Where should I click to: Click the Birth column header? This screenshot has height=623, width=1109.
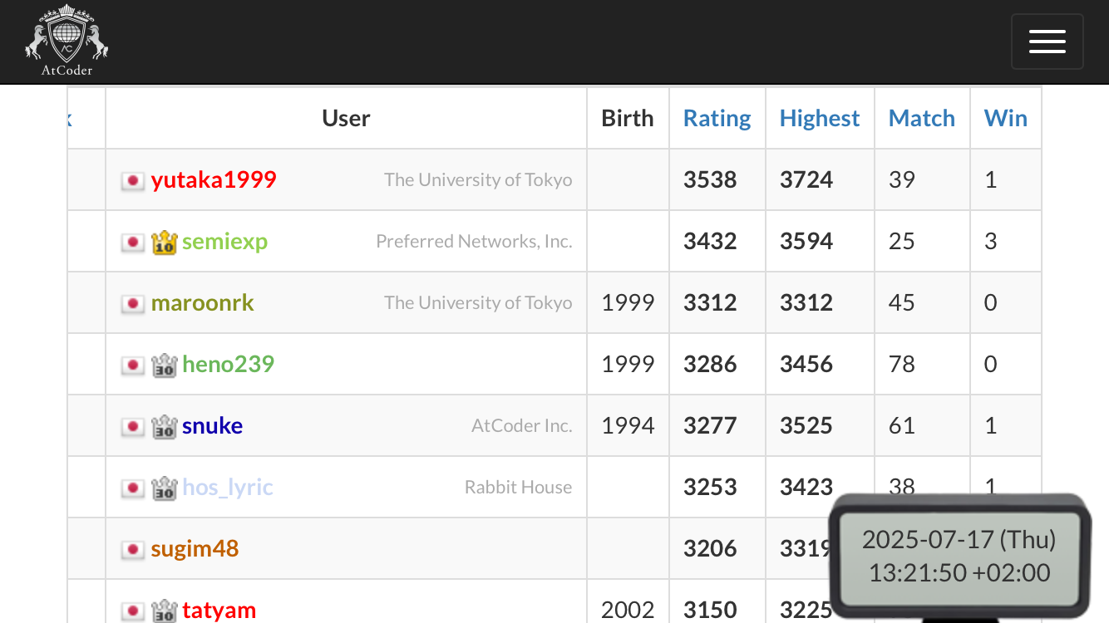(628, 118)
